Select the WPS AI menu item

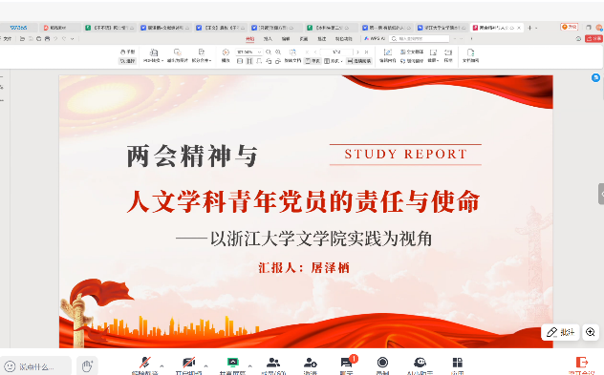pyautogui.click(x=375, y=39)
